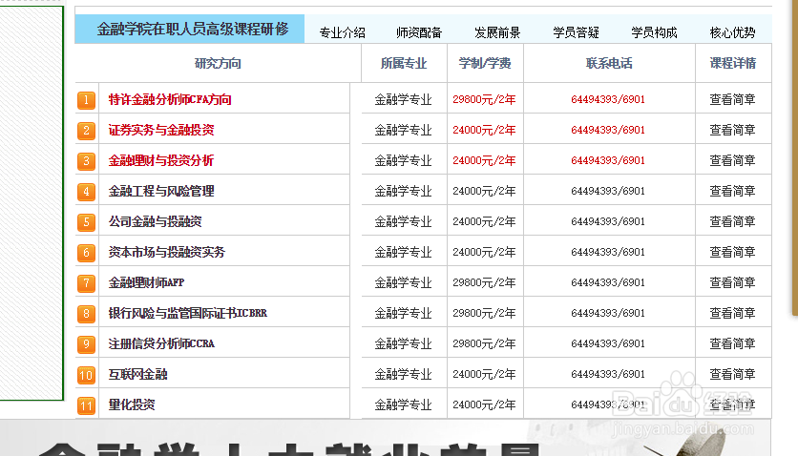
Task: Go to the 学员构成 tab
Action: [x=654, y=32]
